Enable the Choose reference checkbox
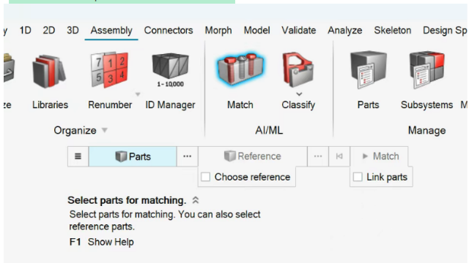 (x=205, y=177)
